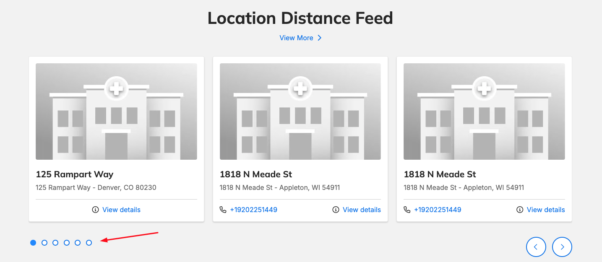Open the rightmost card's building image
Image resolution: width=602 pixels, height=262 pixels.
coord(484,112)
